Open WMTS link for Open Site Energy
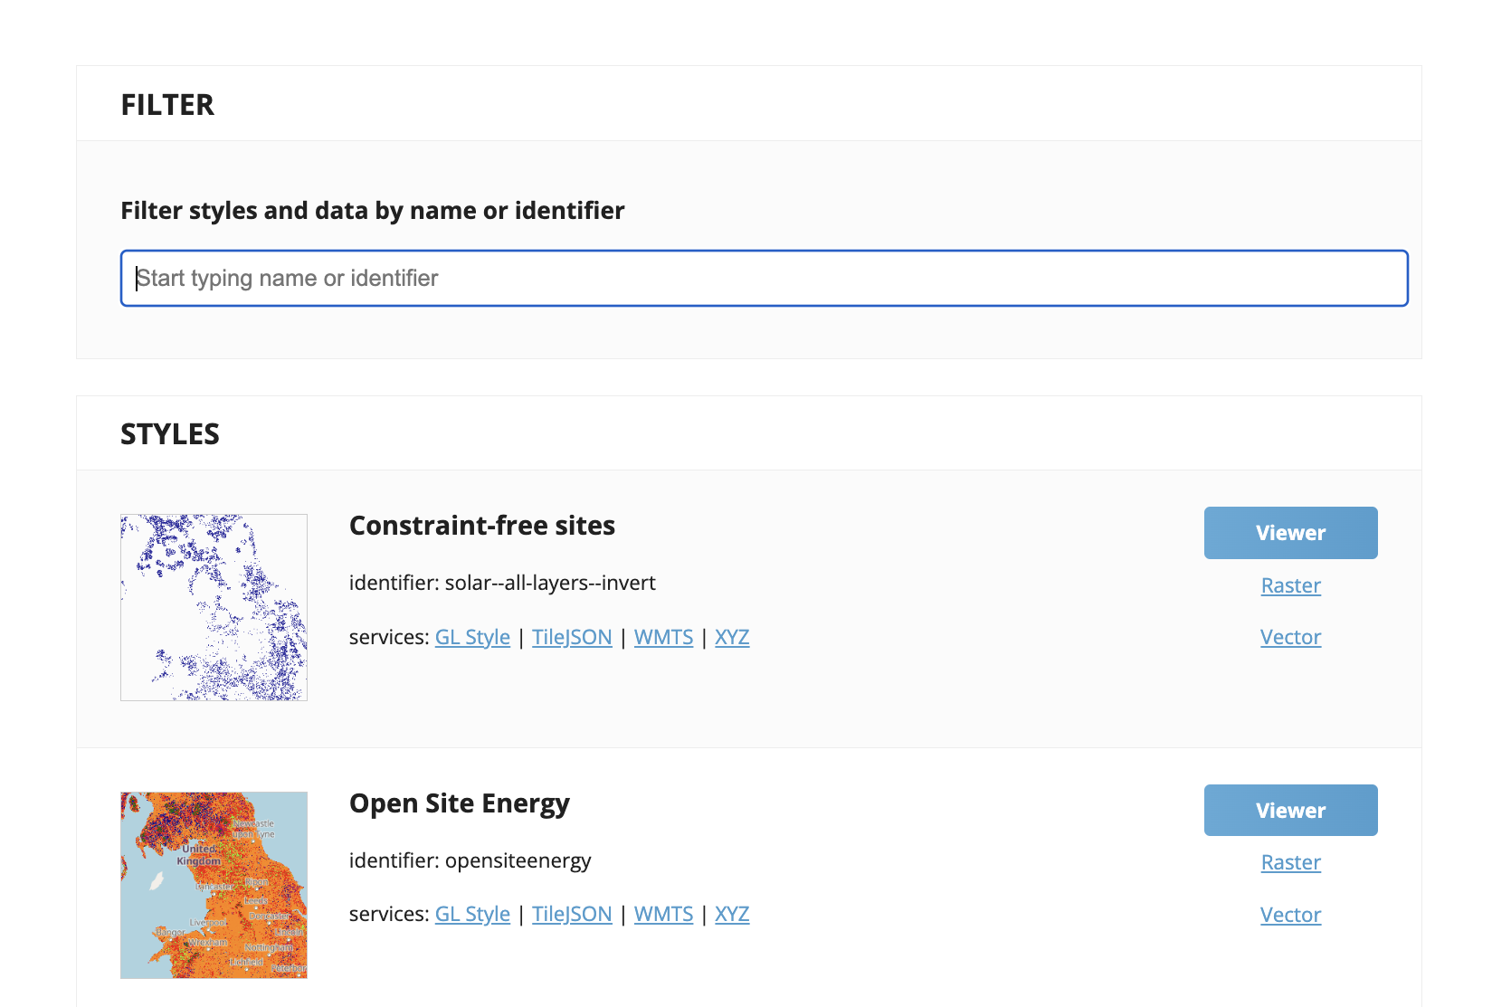This screenshot has width=1511, height=1007. point(663,914)
